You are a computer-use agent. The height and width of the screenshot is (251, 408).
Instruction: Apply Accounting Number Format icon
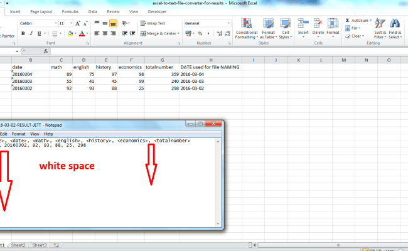point(188,33)
